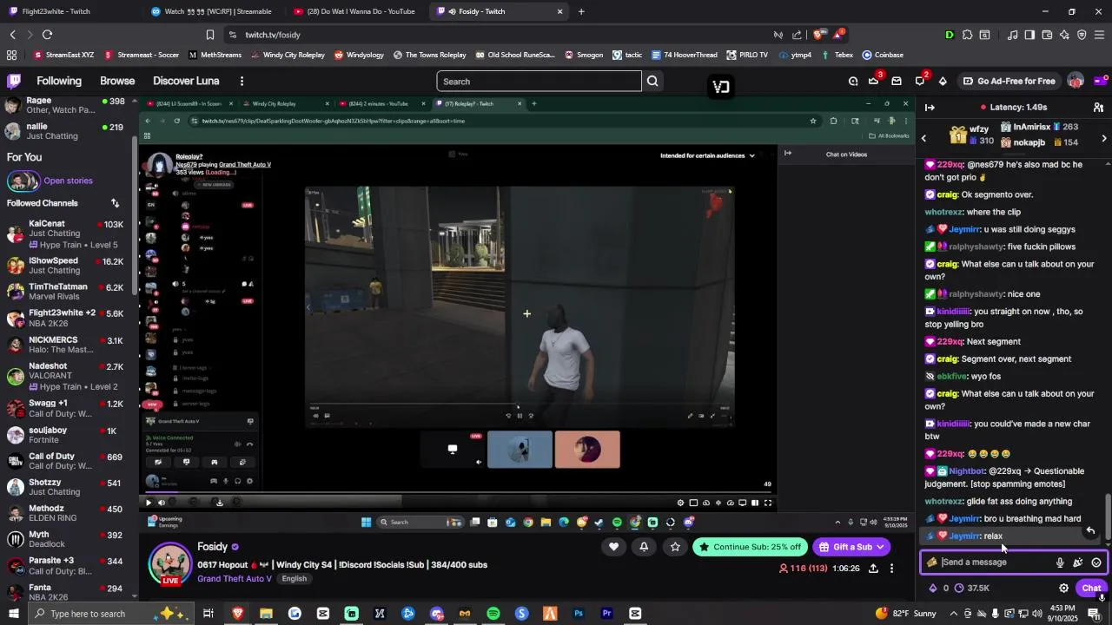Sort the Followed Channels list
This screenshot has width=1112, height=625.
tap(115, 203)
